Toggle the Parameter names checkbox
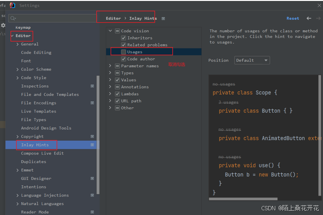 click(118, 66)
